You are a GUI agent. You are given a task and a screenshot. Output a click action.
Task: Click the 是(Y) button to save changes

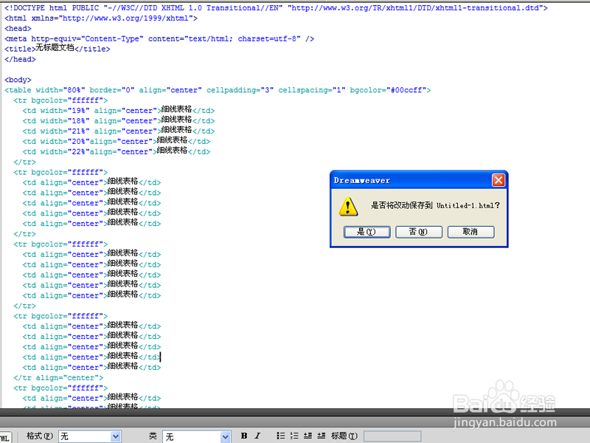point(367,232)
